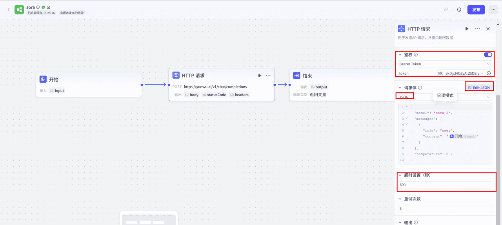The image size is (502, 225).
Task: Open the version history clock icon
Action: tap(459, 10)
